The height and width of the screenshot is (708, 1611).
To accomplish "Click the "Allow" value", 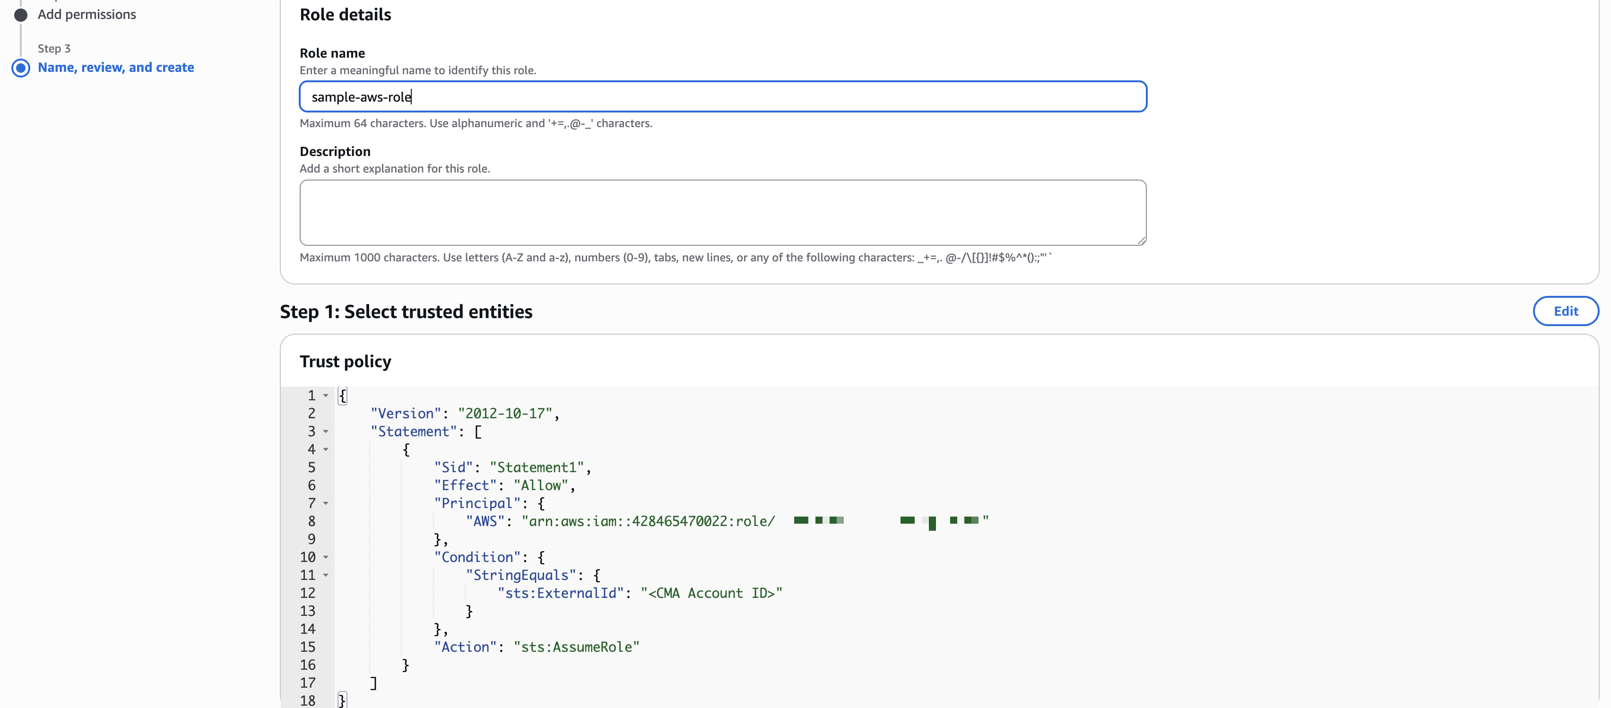I will [541, 485].
